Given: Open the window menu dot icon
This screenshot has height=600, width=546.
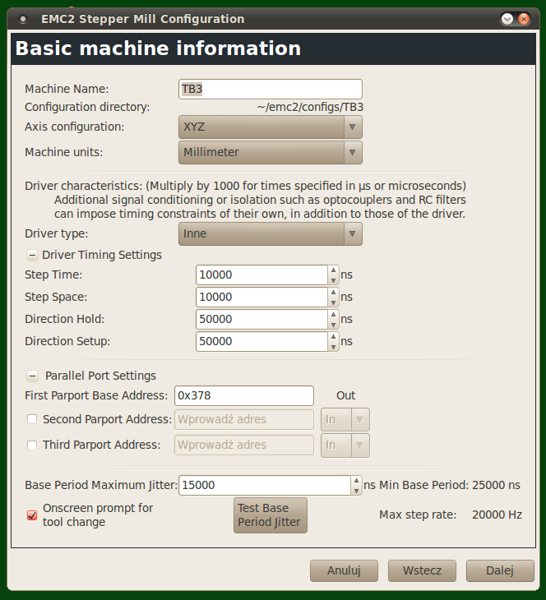Looking at the screenshot, I should (23, 19).
